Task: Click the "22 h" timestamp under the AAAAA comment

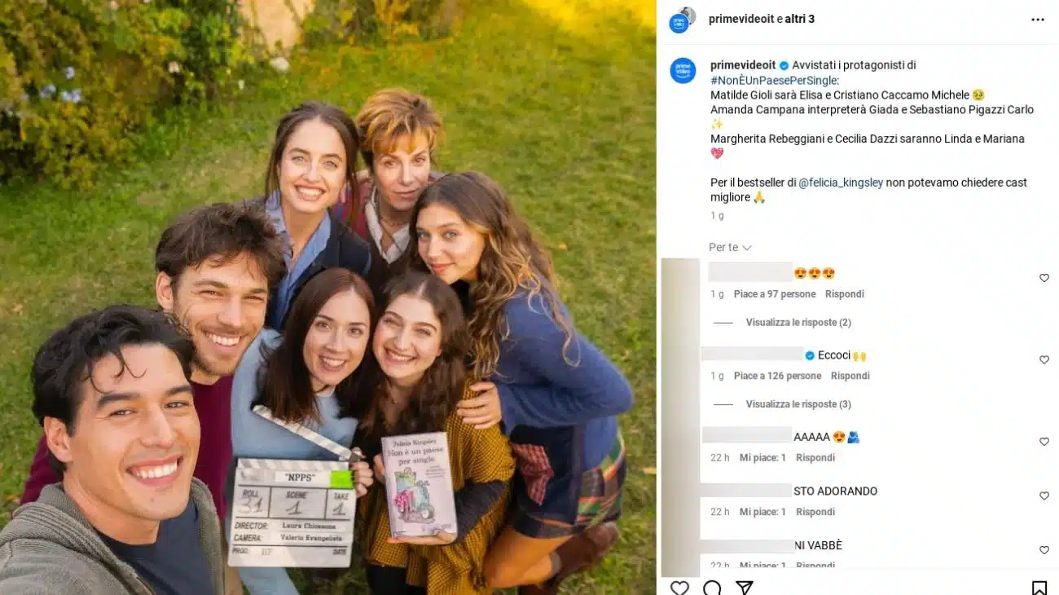Action: click(720, 458)
